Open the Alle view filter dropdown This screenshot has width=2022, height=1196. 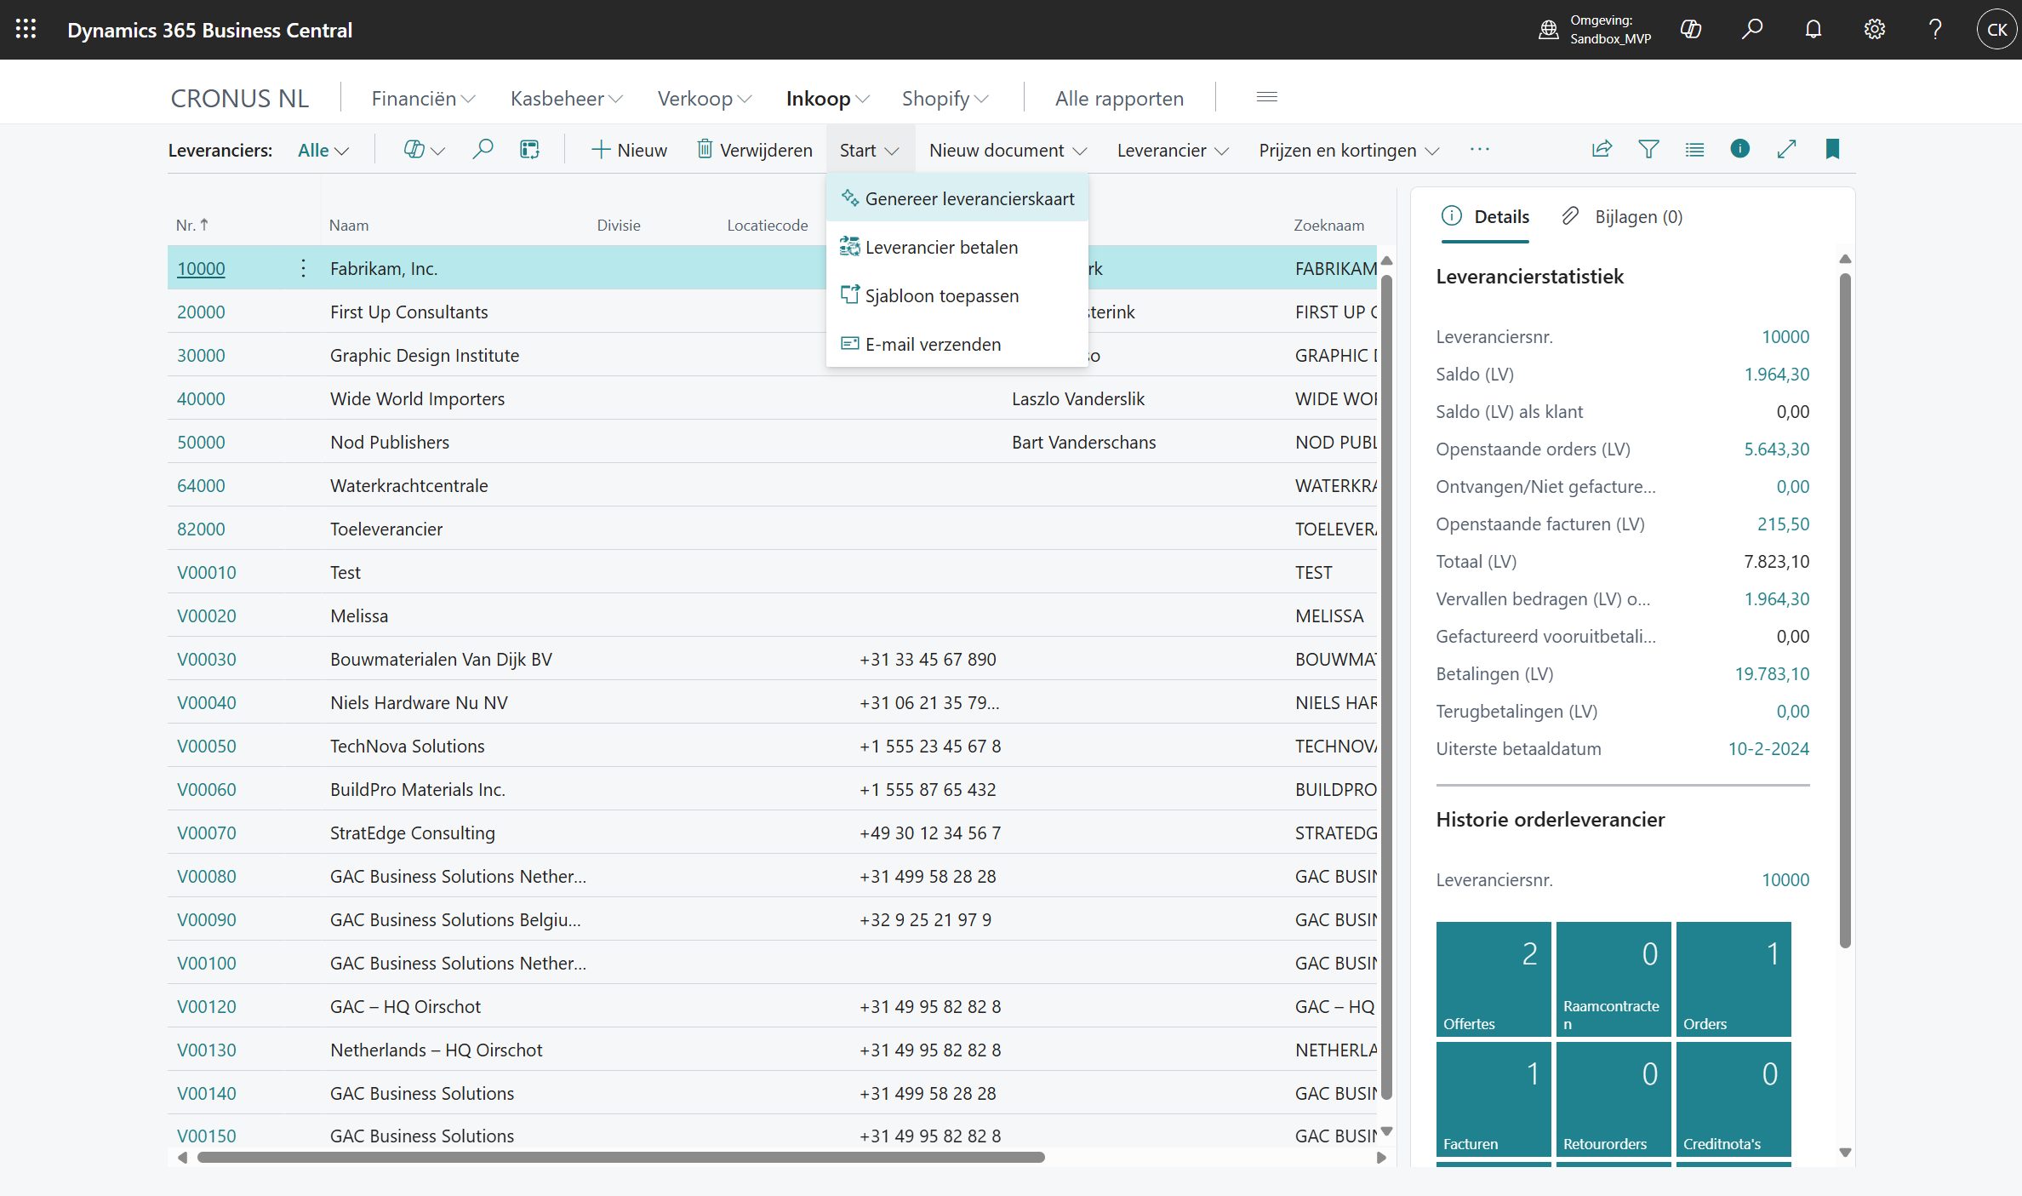(x=323, y=151)
